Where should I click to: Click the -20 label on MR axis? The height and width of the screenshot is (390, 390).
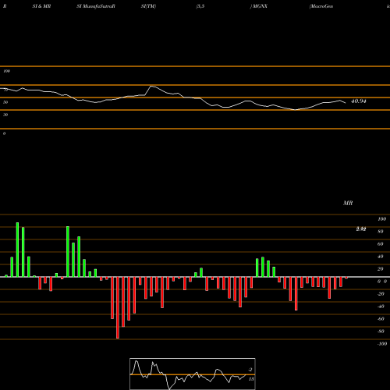click(x=381, y=294)
